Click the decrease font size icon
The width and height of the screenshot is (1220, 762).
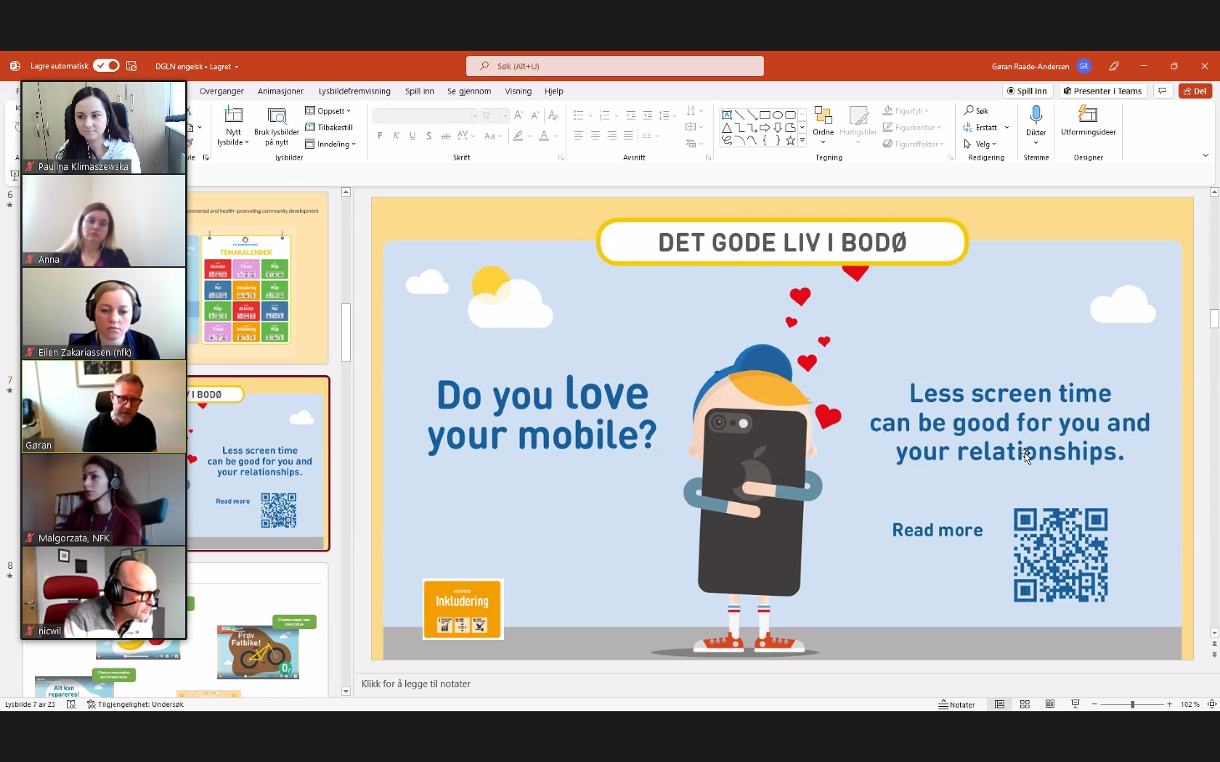[x=535, y=115]
